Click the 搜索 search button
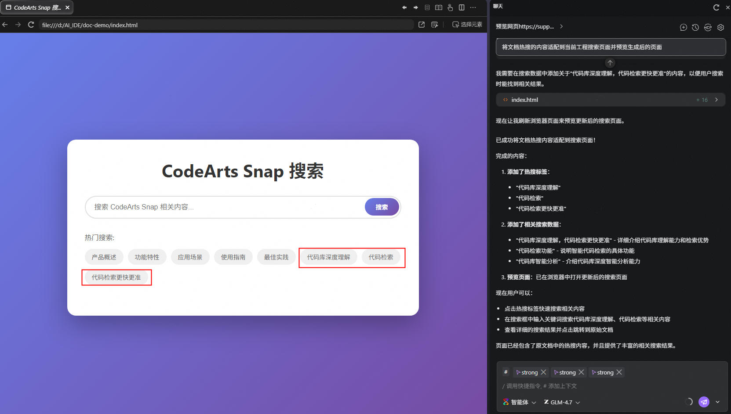This screenshot has width=731, height=414. click(x=382, y=207)
